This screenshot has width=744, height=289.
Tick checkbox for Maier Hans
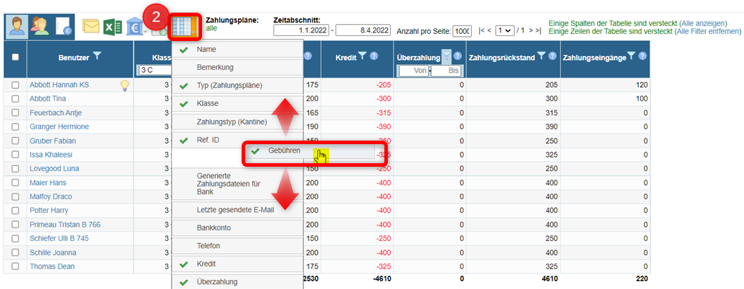click(x=15, y=183)
